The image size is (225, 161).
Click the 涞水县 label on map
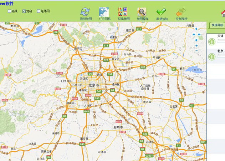tap(32, 144)
